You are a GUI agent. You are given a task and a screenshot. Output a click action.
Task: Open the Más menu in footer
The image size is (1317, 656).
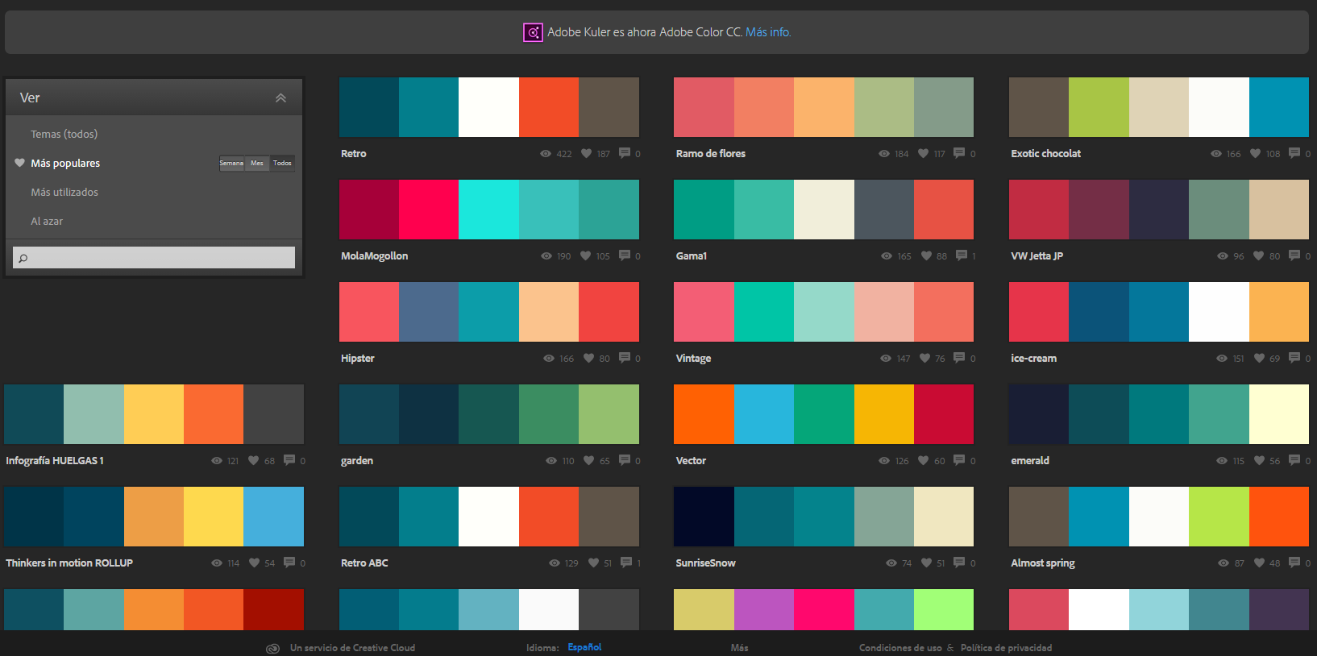pos(739,647)
